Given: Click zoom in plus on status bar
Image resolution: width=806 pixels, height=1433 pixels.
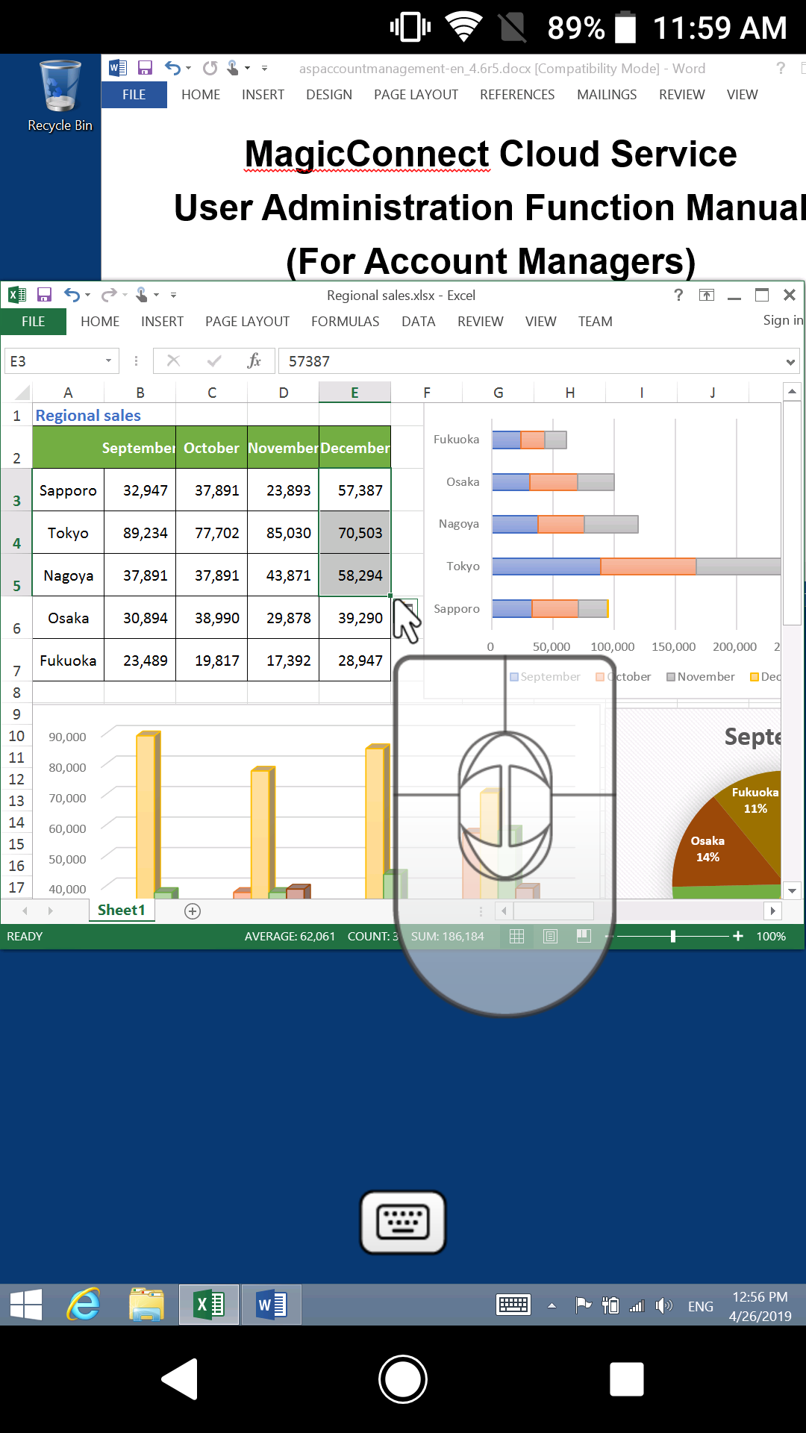Looking at the screenshot, I should (x=738, y=936).
